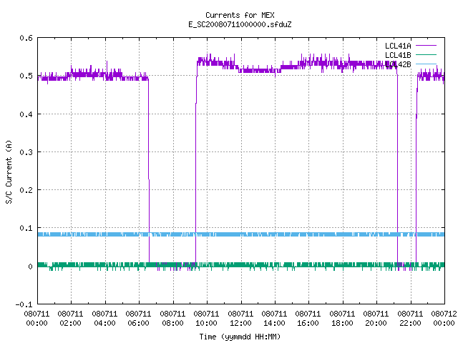This screenshot has width=458, height=343.
Task: Click the 080711 02:00 x-axis label
Action: point(70,319)
